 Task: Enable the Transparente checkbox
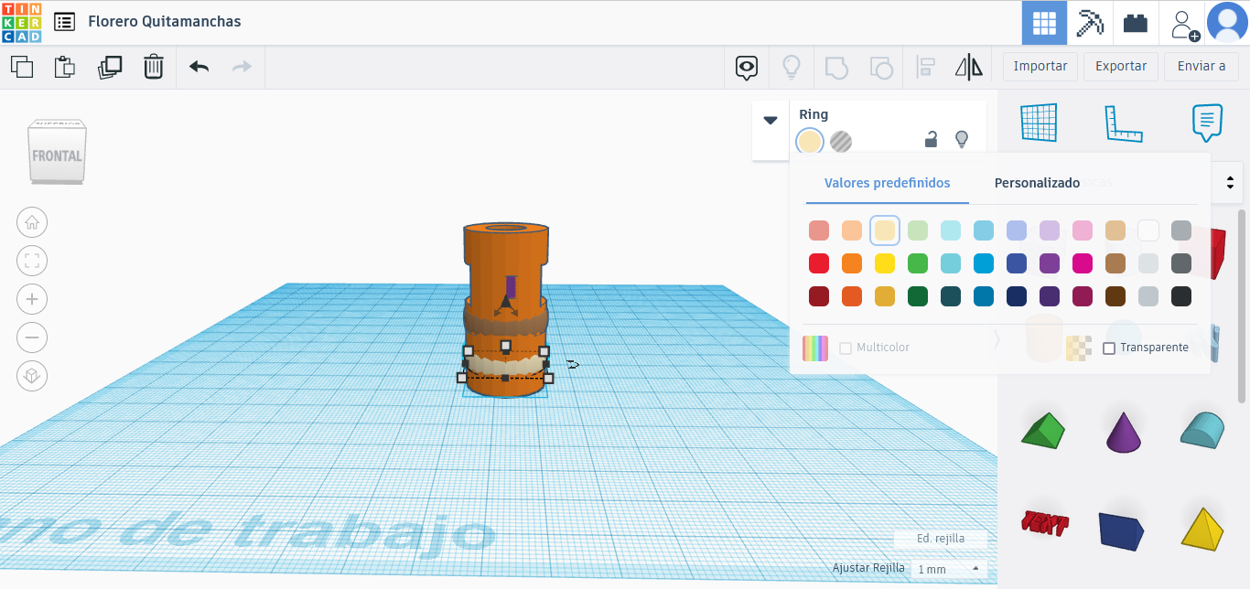[x=1109, y=348]
